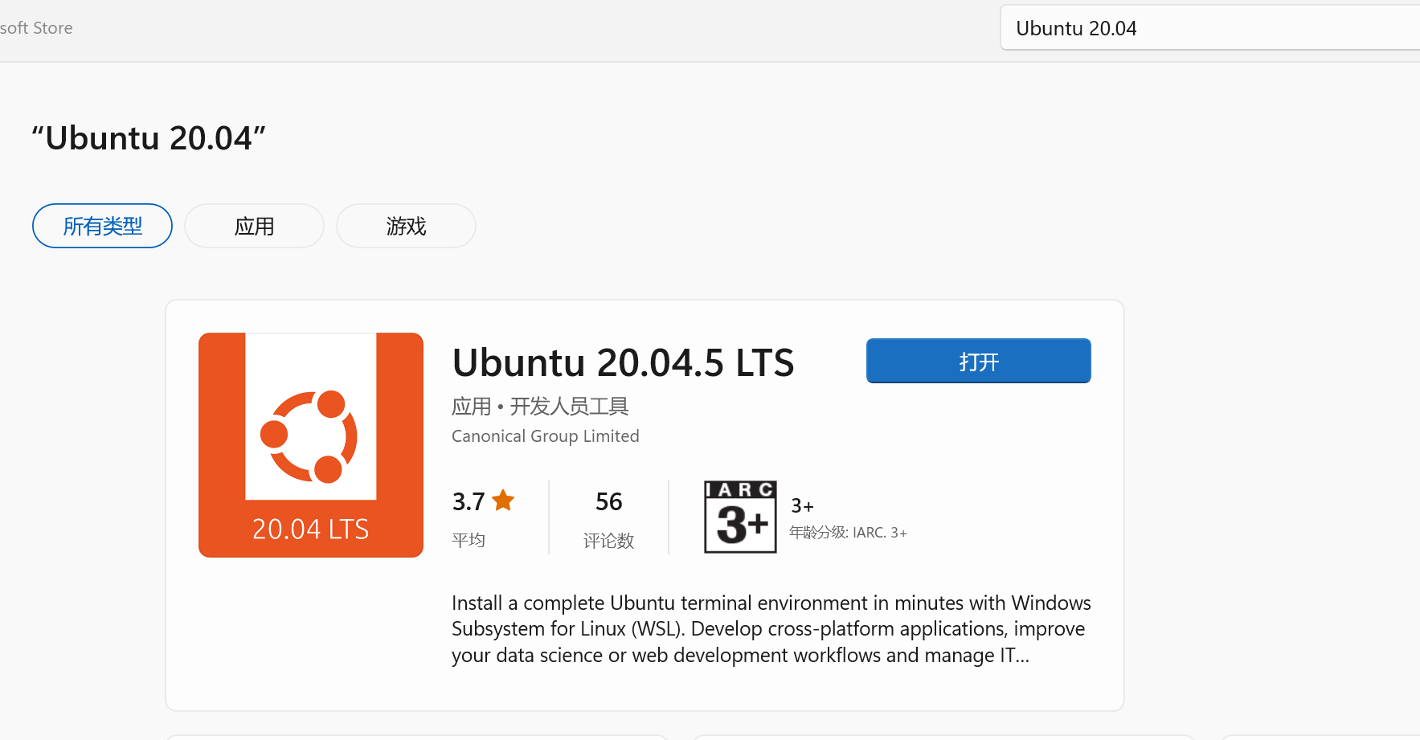Click the "Ubuntu 20.04" search results heading
The image size is (1420, 740).
(149, 138)
